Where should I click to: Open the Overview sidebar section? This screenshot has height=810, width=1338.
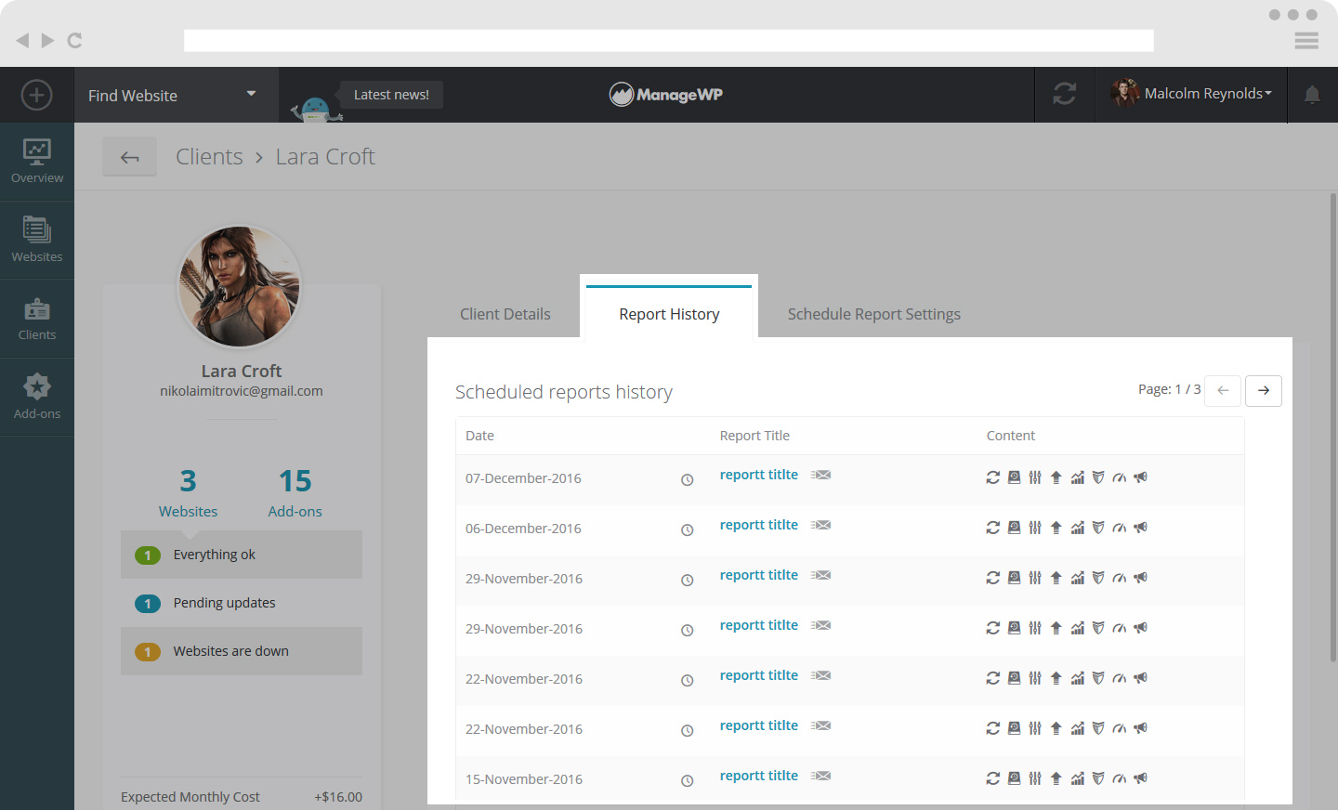(37, 162)
